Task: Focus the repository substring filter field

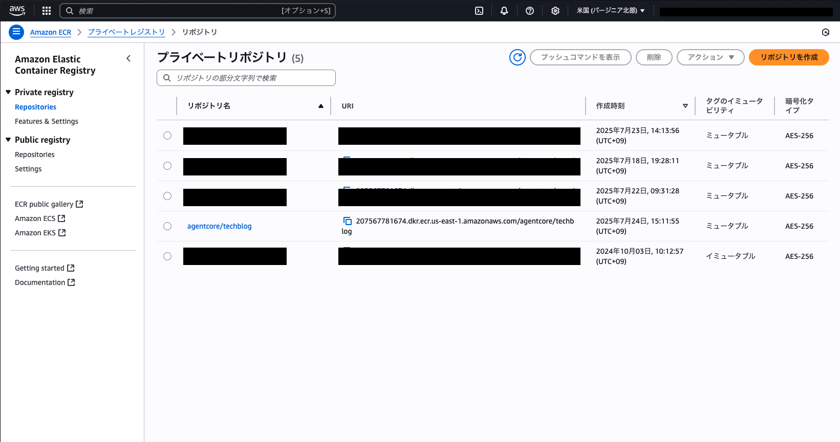Action: (246, 78)
